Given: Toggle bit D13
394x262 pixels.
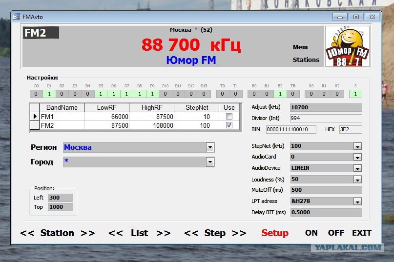Looking at the screenshot, I should click(x=204, y=94).
